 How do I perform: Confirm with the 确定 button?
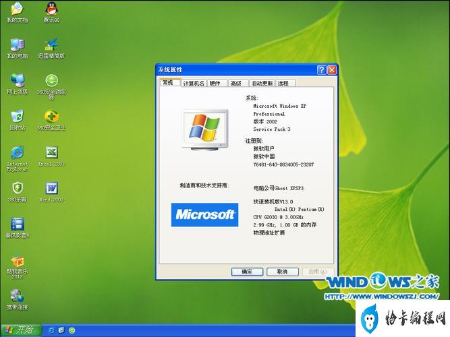click(x=247, y=272)
